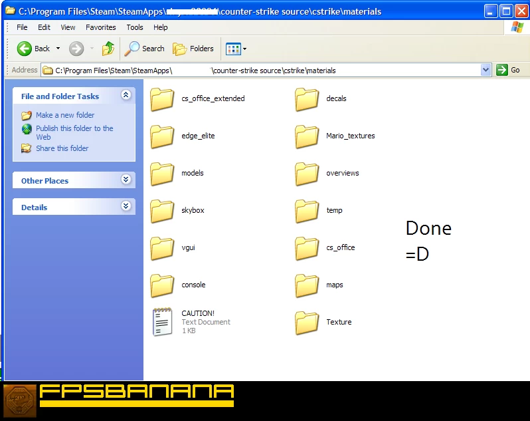This screenshot has height=421, width=530.
Task: Open the CAUTION! text document
Action: [x=162, y=322]
